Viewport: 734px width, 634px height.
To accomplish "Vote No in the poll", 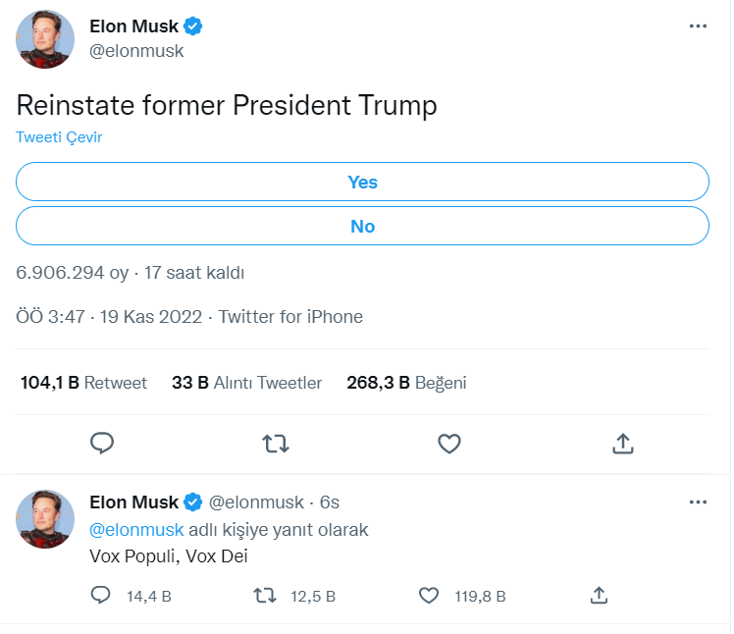I will [362, 227].
